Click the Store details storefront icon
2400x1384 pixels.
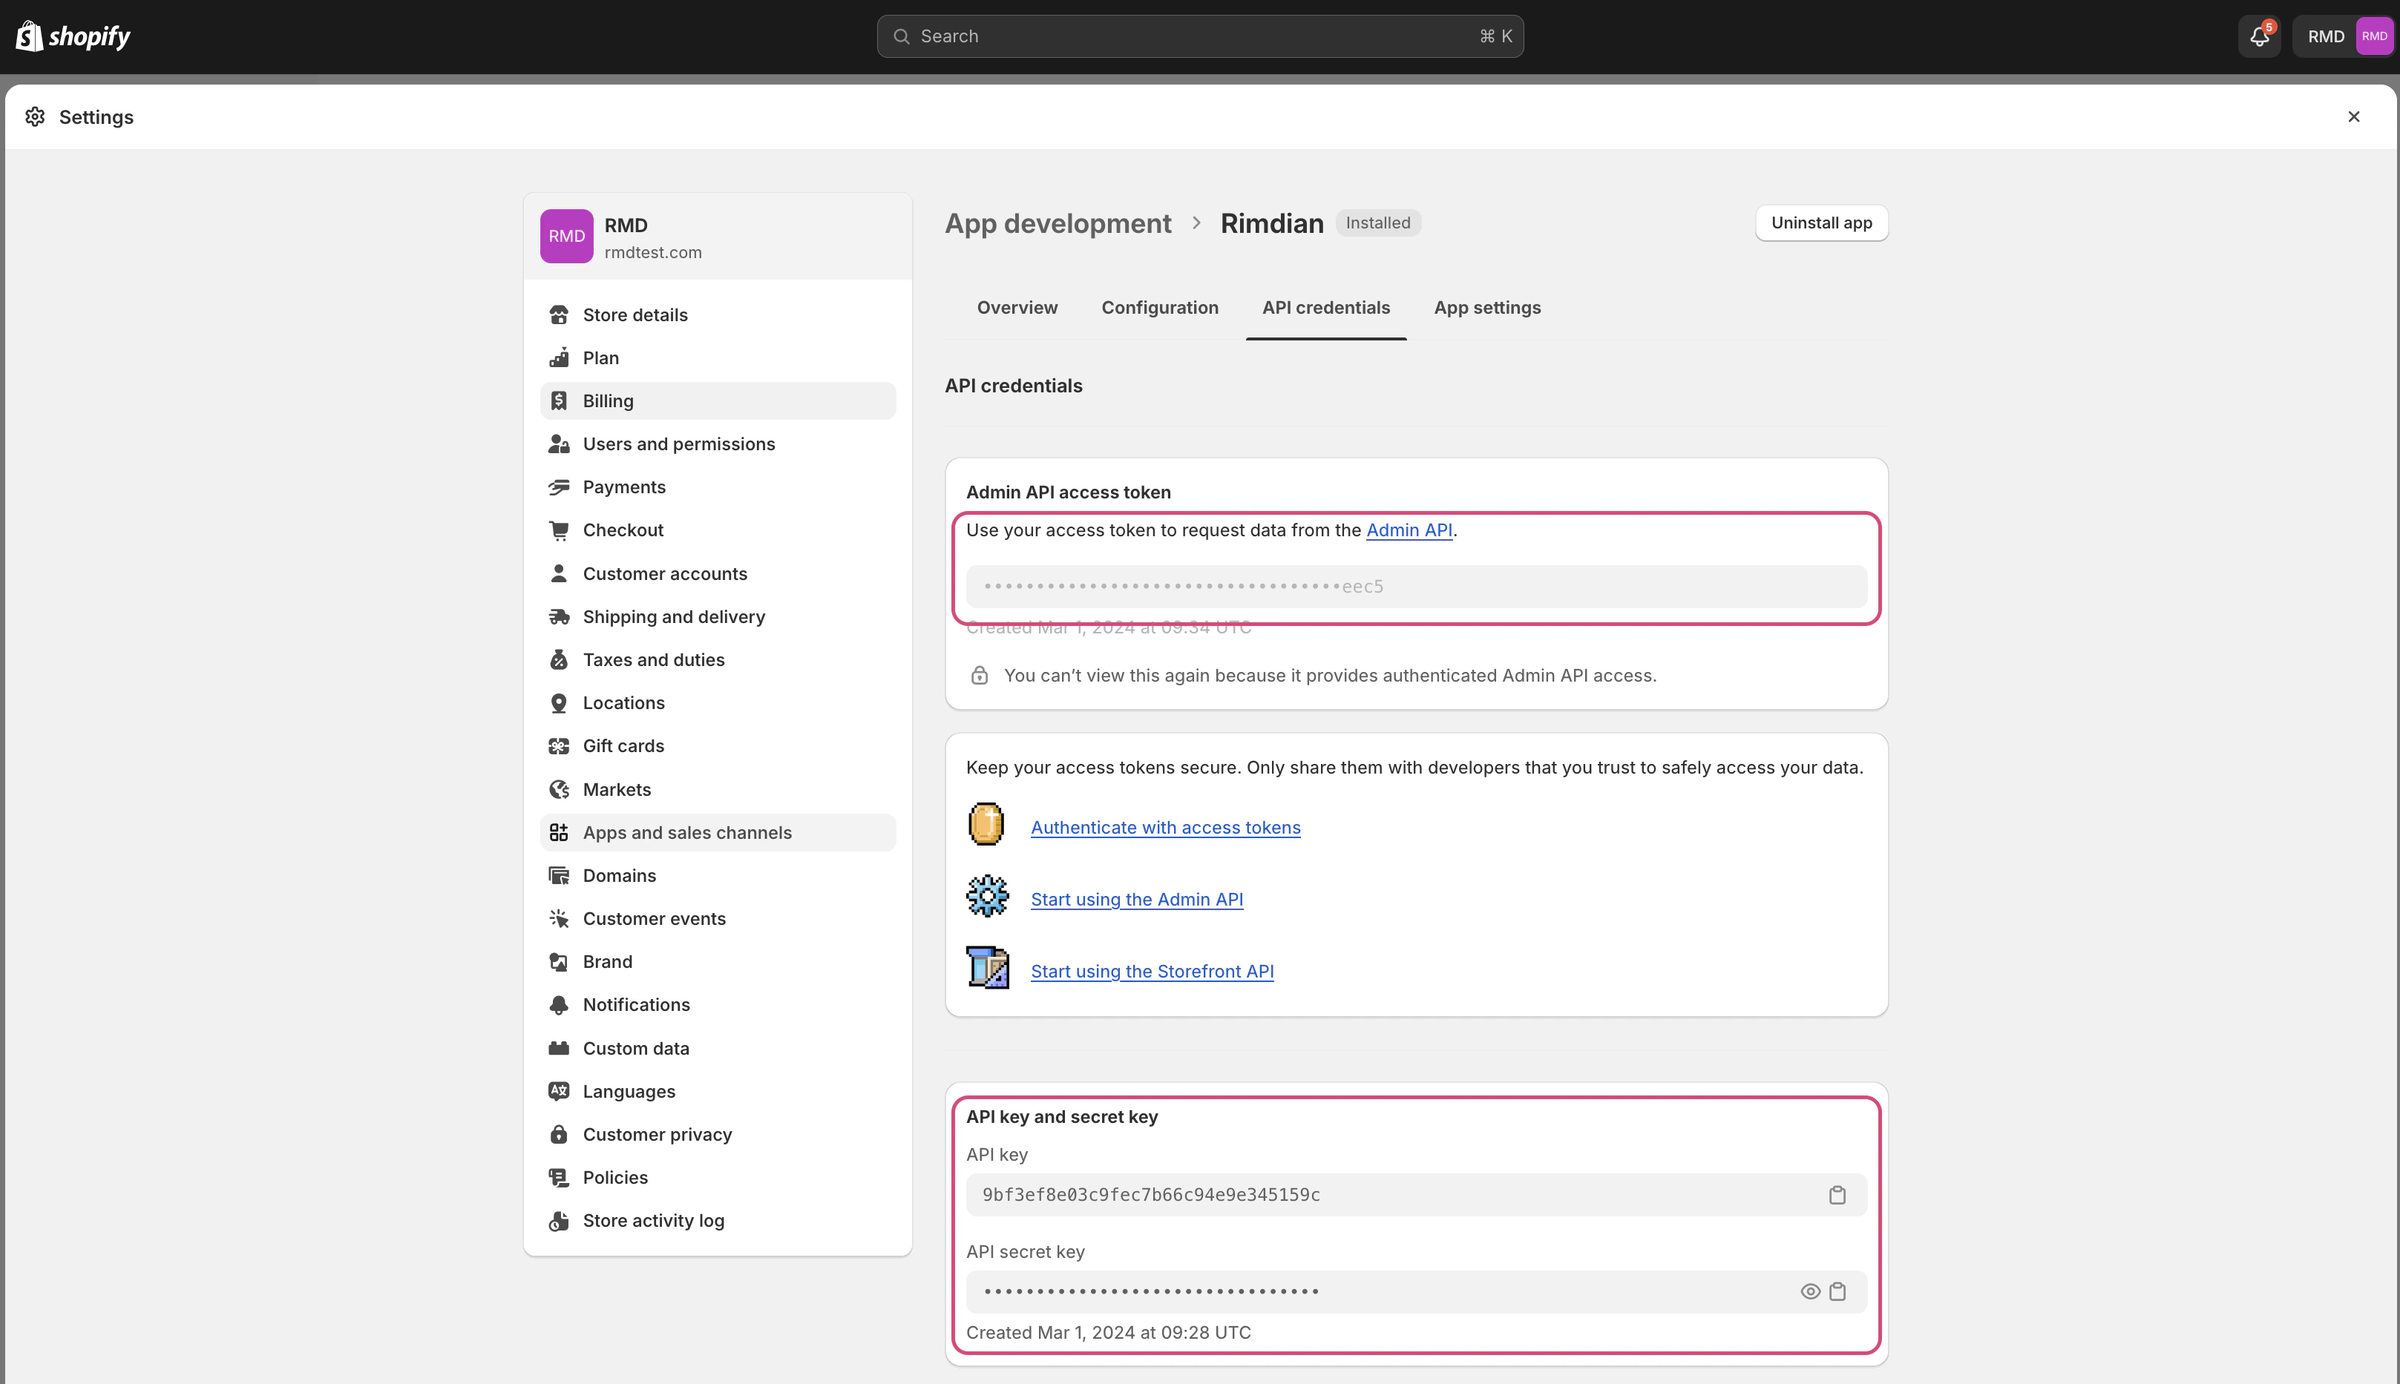click(559, 314)
